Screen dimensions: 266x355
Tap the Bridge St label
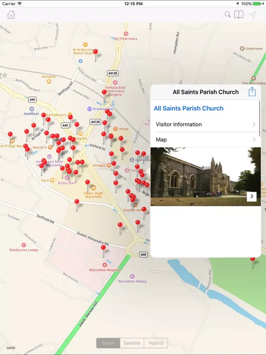pos(38,134)
